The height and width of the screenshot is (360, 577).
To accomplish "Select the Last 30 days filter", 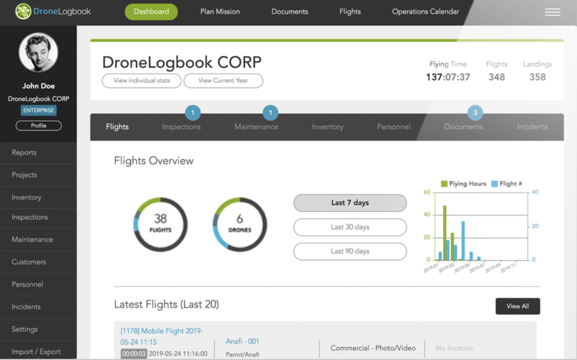I will 350,227.
